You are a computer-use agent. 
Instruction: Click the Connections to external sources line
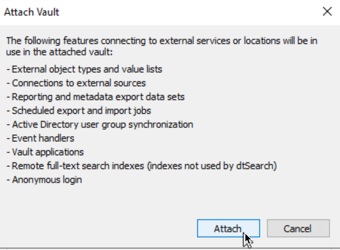(76, 83)
